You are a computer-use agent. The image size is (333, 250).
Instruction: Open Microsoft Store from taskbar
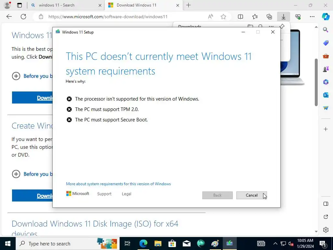[172, 243]
